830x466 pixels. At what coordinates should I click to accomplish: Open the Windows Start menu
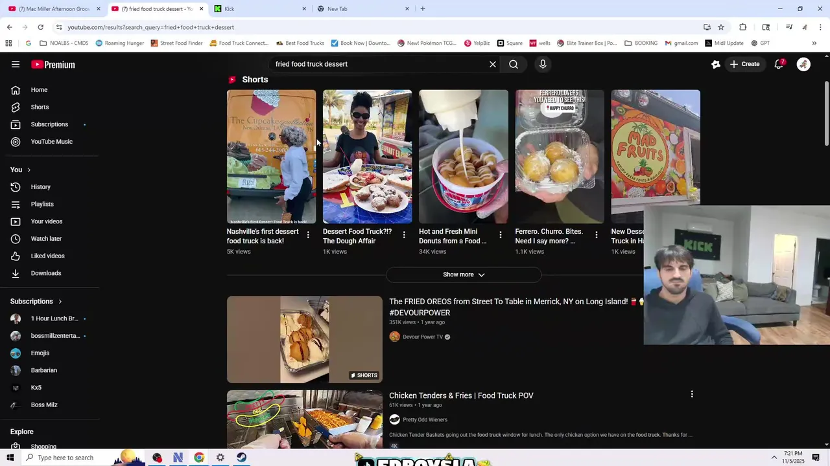click(x=10, y=458)
